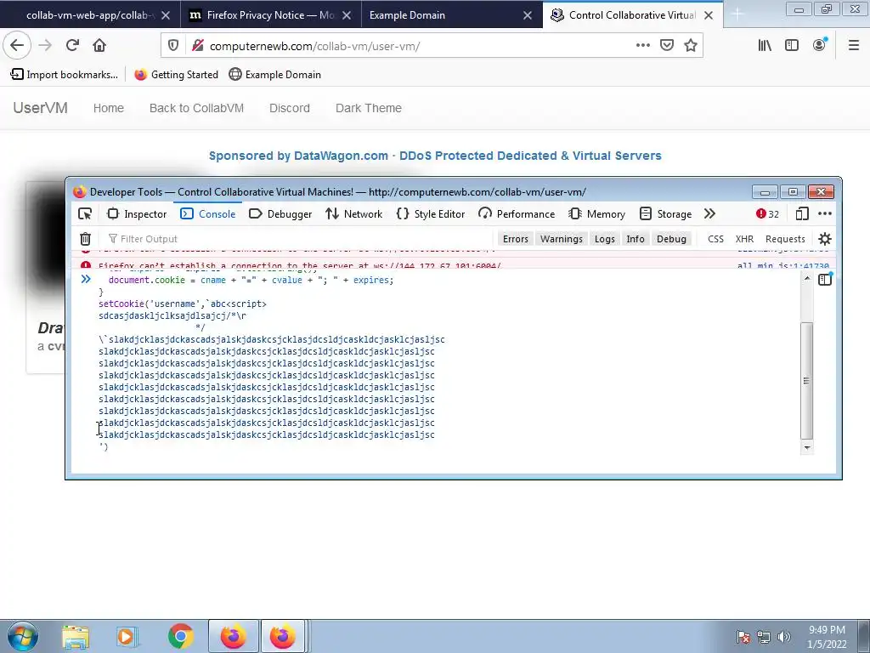
Task: Open Discord link in navbar
Action: coord(290,108)
